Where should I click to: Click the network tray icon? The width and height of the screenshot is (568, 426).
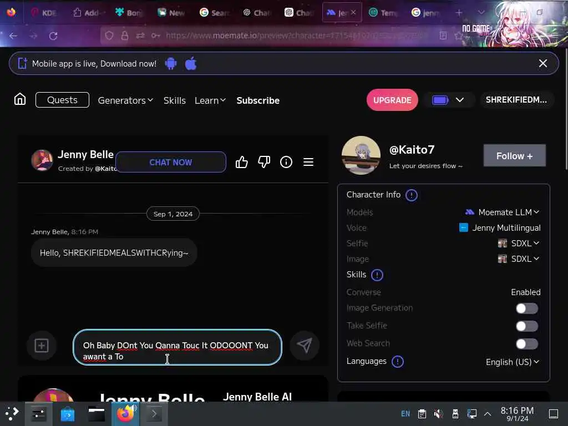(472, 414)
